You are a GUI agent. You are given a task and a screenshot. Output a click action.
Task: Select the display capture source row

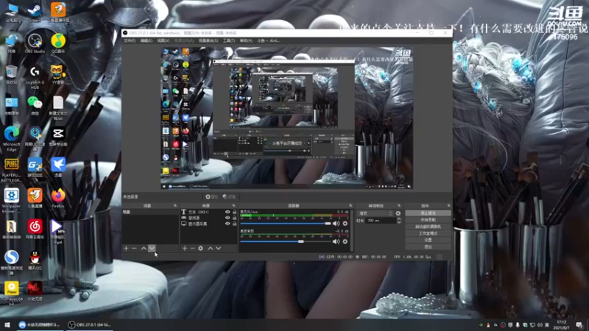(208, 224)
